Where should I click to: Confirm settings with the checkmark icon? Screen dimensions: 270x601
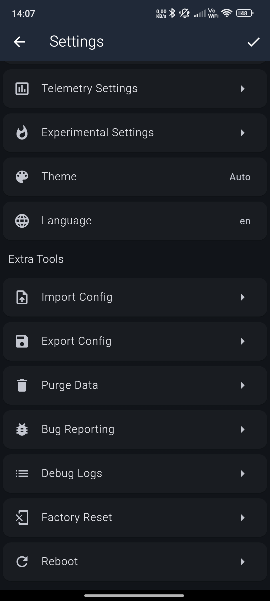253,42
